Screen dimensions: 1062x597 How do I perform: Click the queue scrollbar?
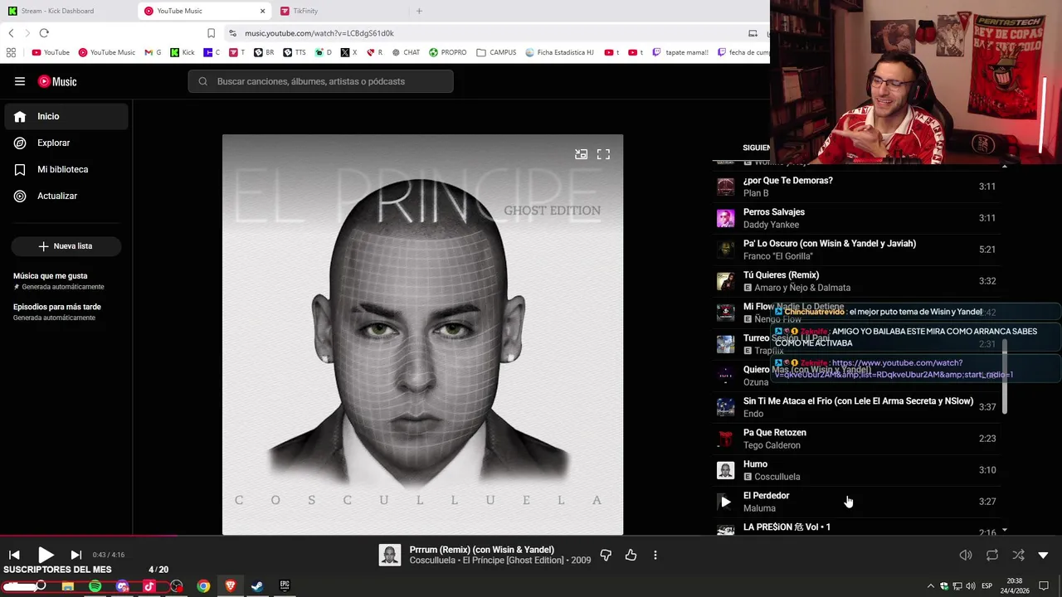pos(1005,376)
